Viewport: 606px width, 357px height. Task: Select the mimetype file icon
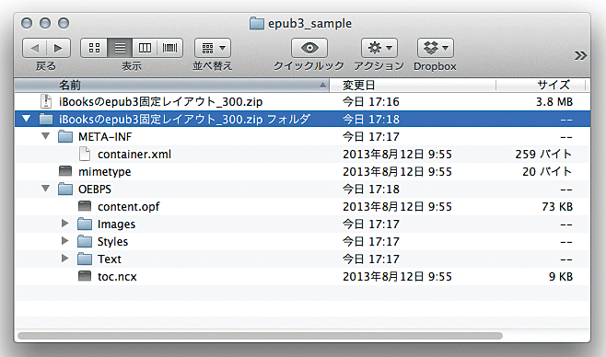point(65,171)
